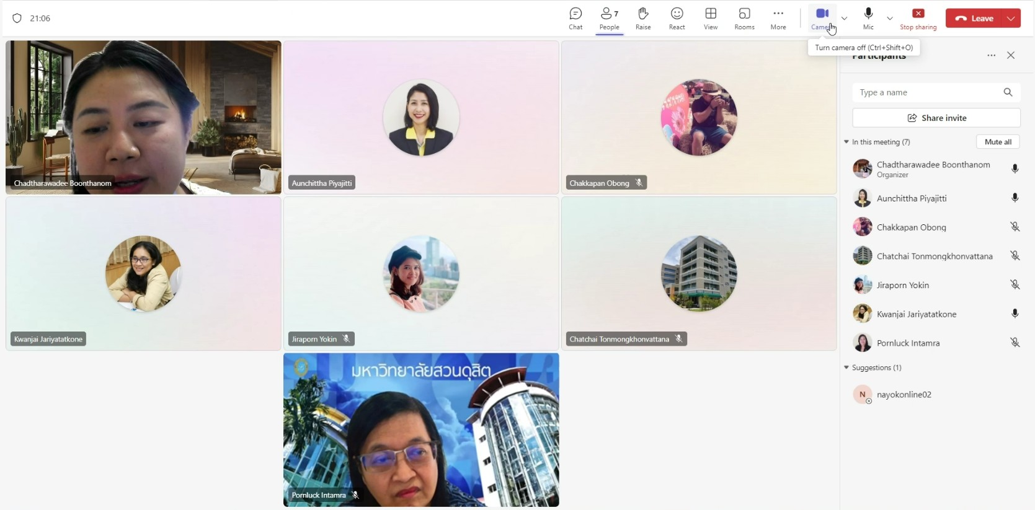Click Share invite button
The image size is (1035, 510).
936,118
